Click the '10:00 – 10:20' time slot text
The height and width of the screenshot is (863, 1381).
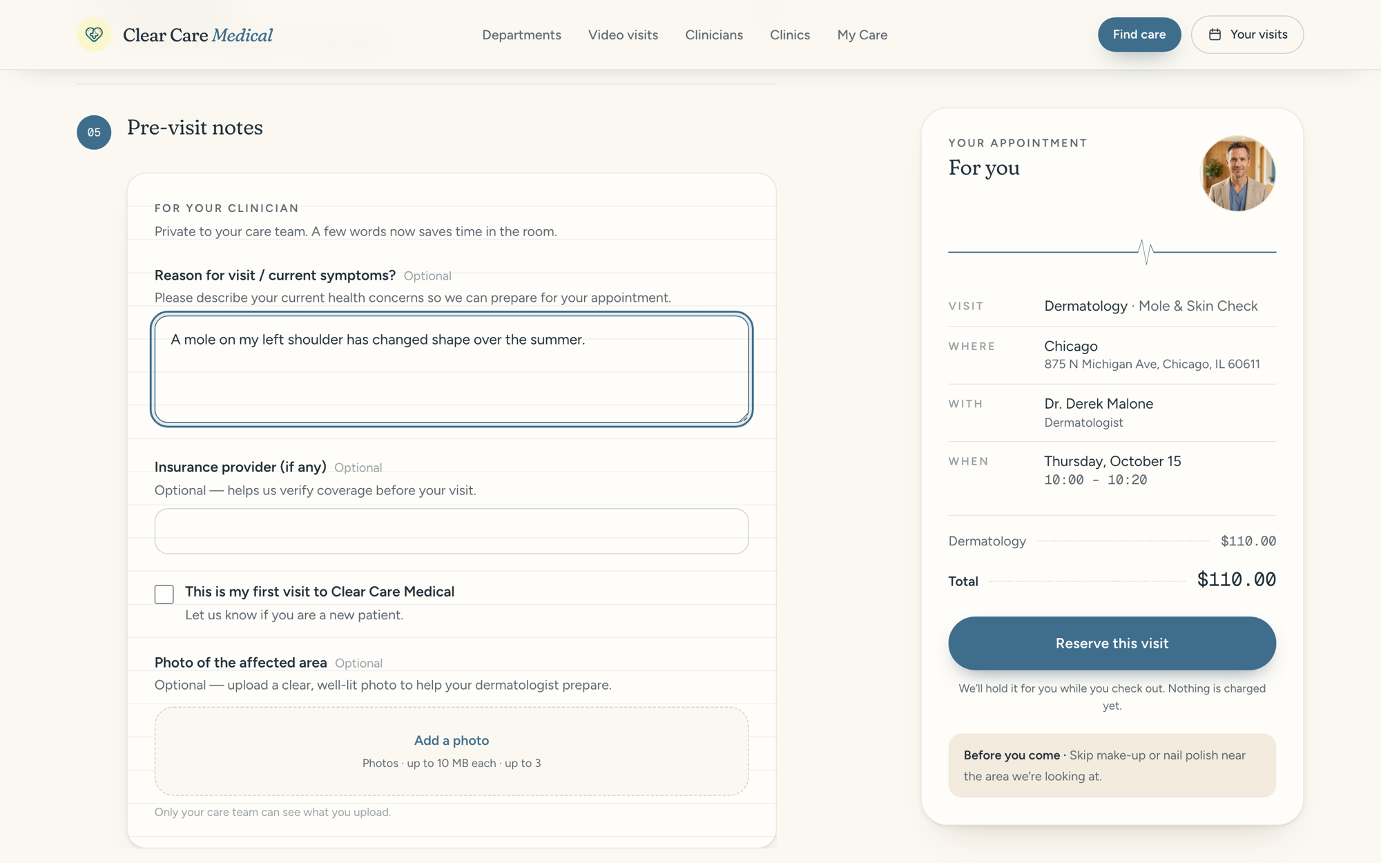[1095, 480]
